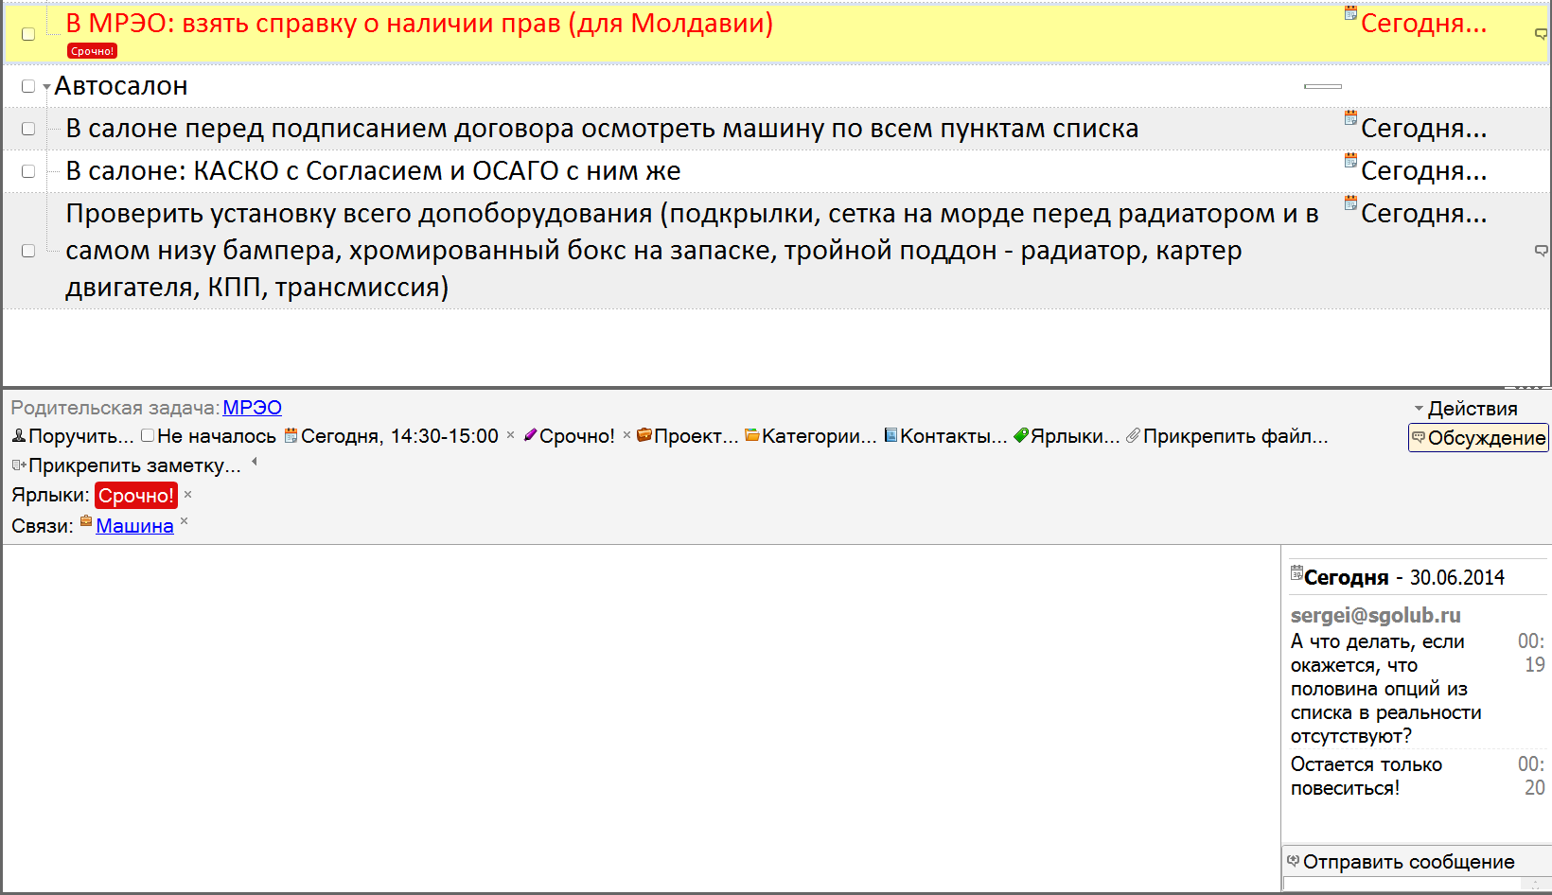Click the Прикрепить заметку note icon
The image size is (1552, 895).
[x=19, y=465]
